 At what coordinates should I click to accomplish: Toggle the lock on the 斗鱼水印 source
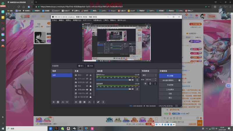click(x=91, y=93)
